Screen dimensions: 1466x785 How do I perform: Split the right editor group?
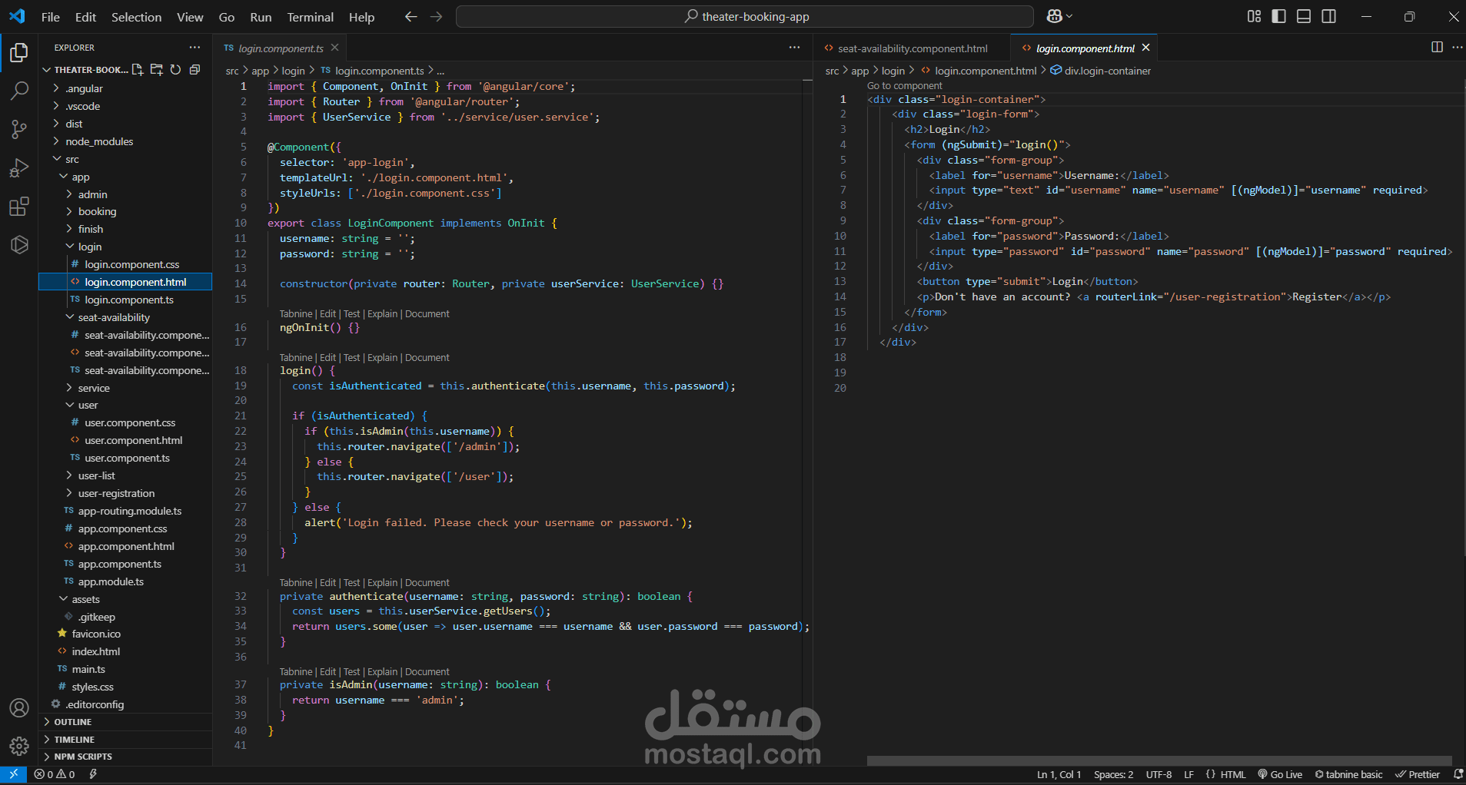1437,47
